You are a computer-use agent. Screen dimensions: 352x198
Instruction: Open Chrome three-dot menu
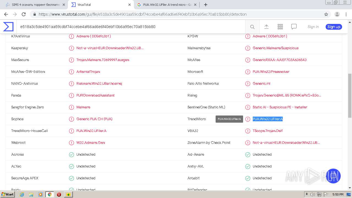coord(346,14)
